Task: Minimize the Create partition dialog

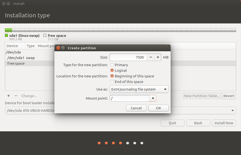Action: pos(63,48)
